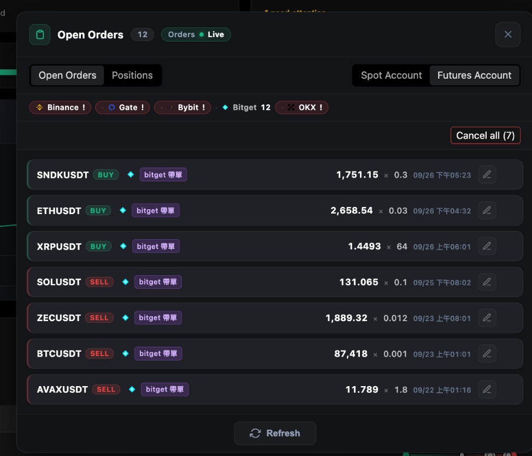Switch to the Positions tab
The image size is (532, 456).
132,75
